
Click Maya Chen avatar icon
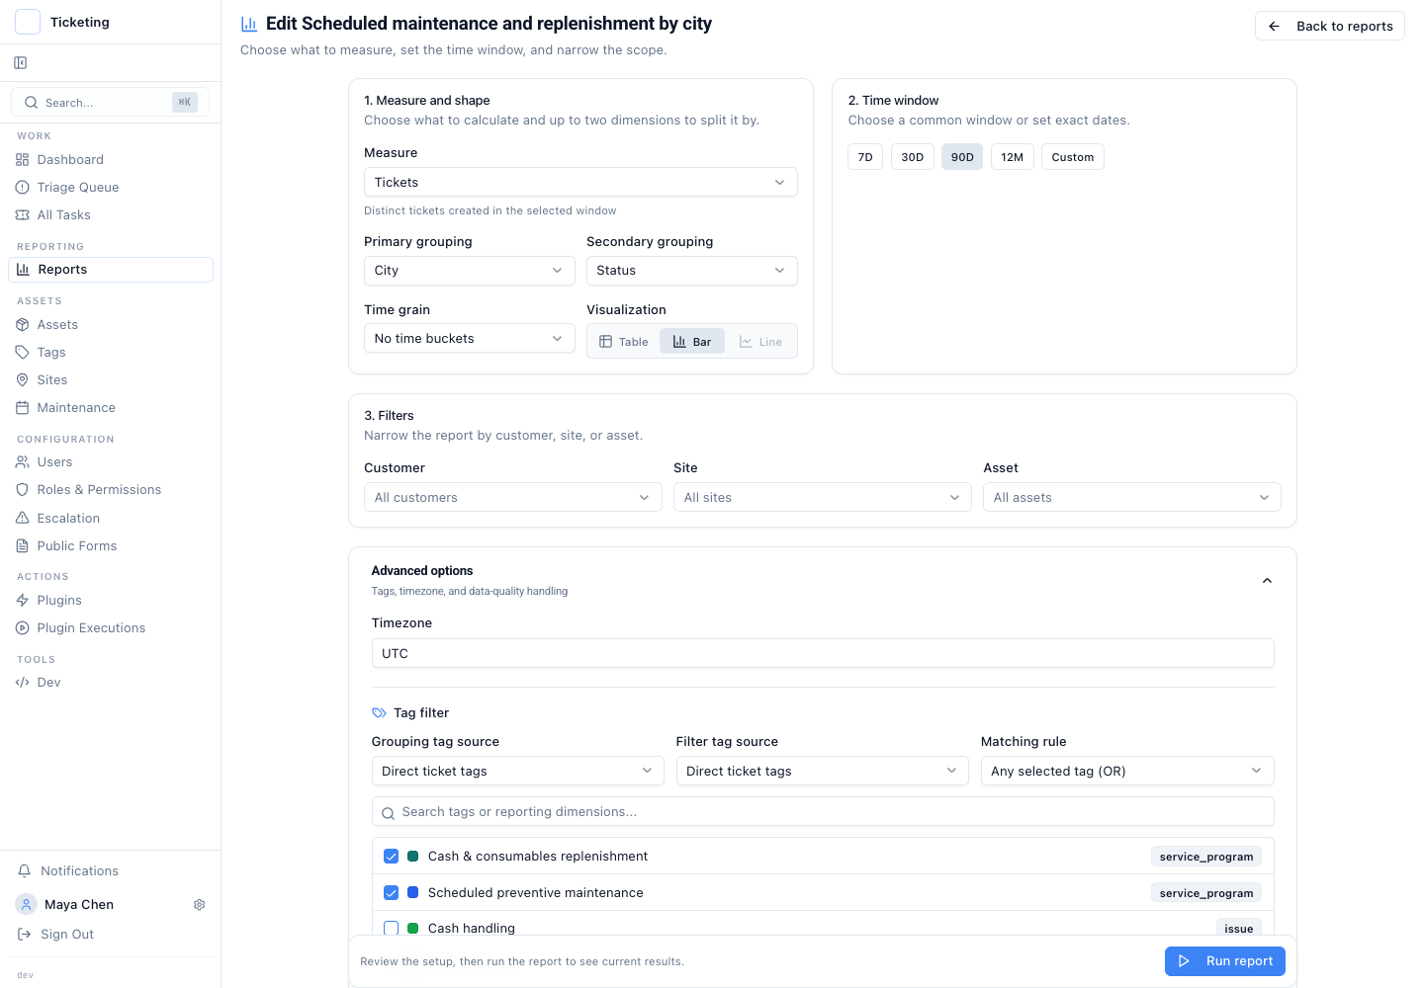pos(27,905)
